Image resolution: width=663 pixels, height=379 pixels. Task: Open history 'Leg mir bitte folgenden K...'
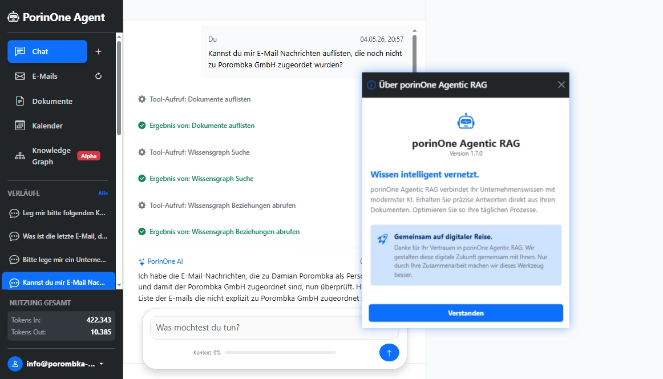[x=58, y=213]
